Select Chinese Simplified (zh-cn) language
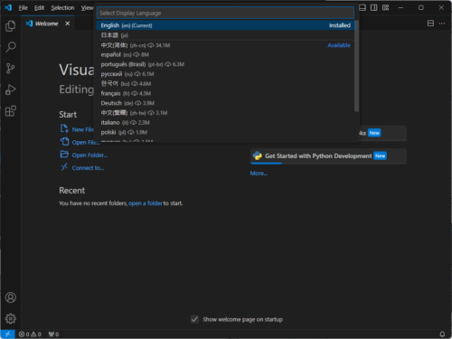The image size is (452, 339). (225, 45)
